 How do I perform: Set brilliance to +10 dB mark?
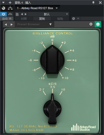65,78
